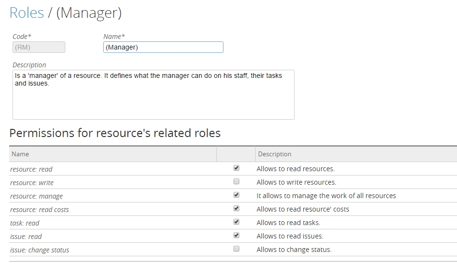
Task: Select the 'resource: manage' row label
Action: click(37, 196)
